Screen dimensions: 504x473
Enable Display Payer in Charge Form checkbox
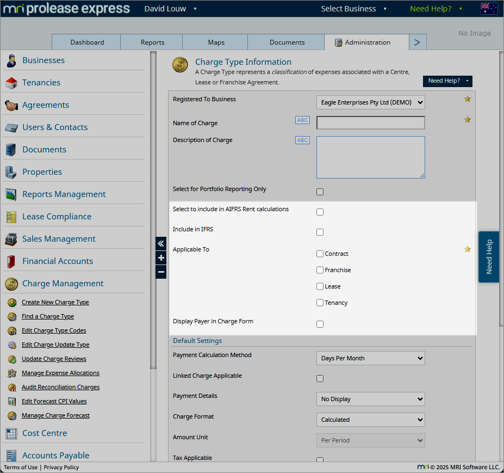pos(320,324)
